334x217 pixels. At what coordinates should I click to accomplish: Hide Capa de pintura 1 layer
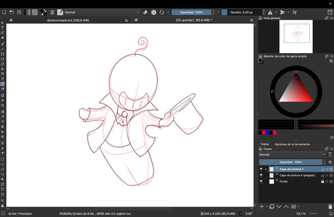pyautogui.click(x=261, y=169)
